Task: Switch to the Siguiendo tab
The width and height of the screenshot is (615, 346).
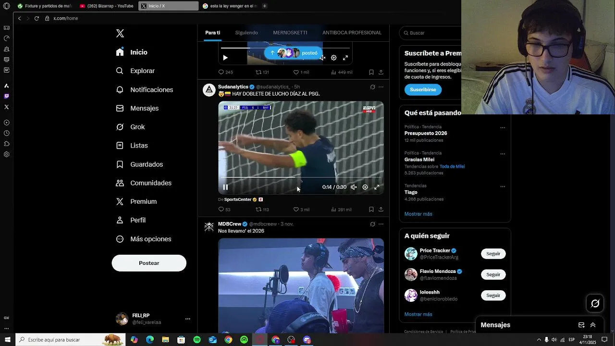Action: coord(246,33)
